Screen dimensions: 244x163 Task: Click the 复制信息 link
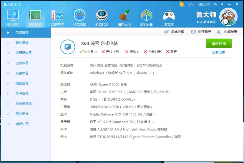point(219,52)
